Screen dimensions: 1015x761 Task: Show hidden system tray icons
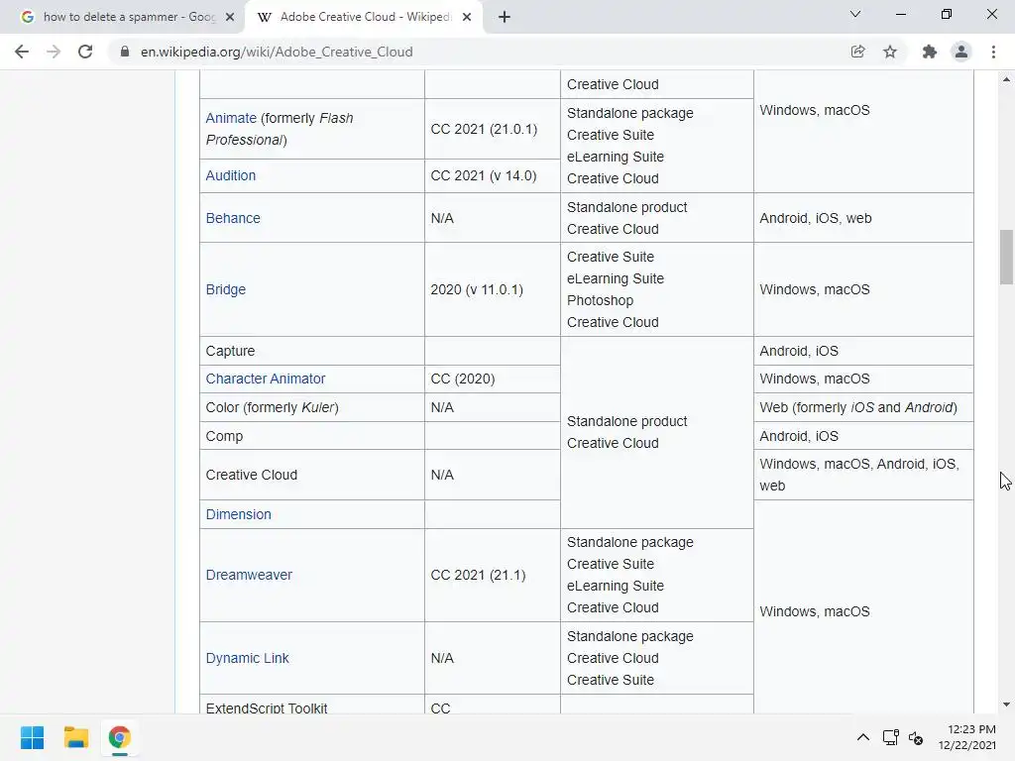tap(863, 737)
